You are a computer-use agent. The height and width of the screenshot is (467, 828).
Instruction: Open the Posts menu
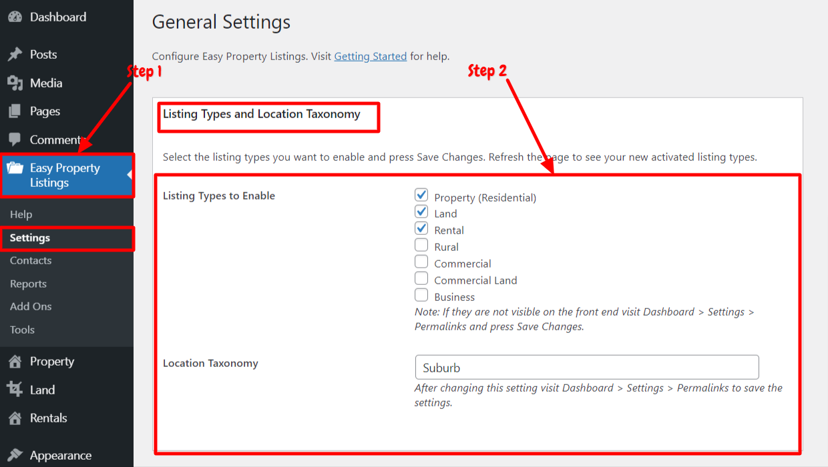[x=43, y=55]
